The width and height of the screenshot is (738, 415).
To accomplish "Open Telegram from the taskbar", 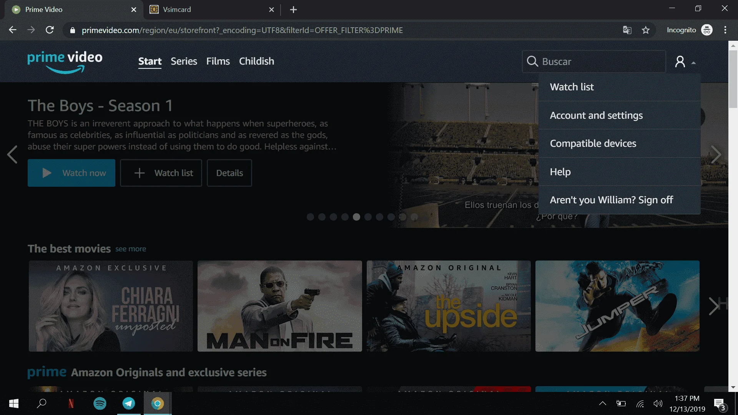I will pos(129,403).
